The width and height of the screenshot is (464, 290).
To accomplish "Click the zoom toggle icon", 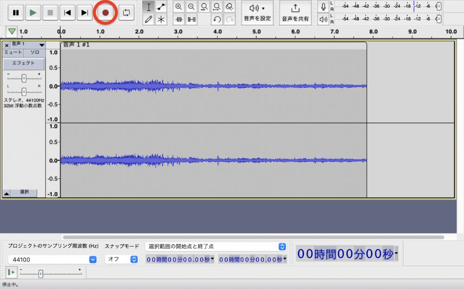I will tap(229, 7).
